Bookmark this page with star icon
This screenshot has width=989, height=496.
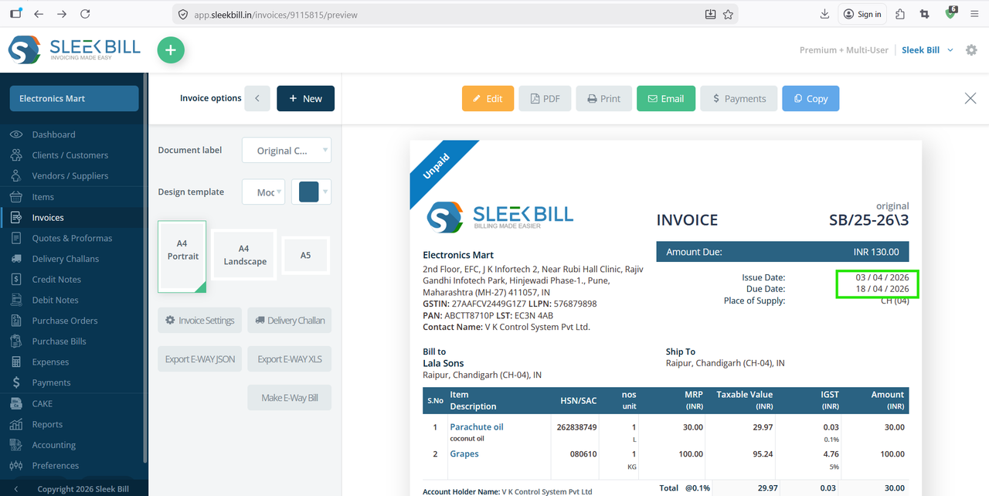728,14
